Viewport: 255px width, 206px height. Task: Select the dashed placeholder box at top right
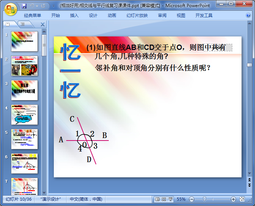pyautogui.click(x=218, y=47)
